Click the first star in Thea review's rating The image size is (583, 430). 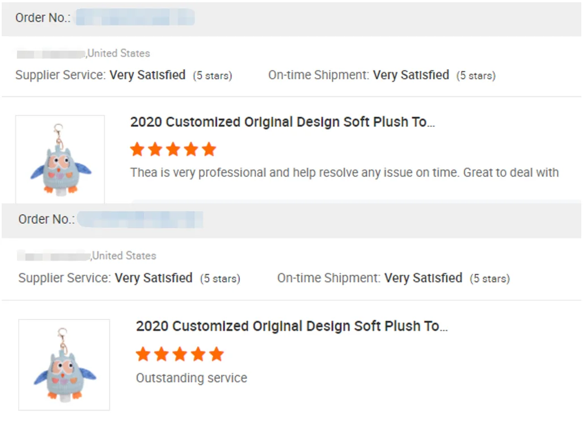pyautogui.click(x=137, y=149)
